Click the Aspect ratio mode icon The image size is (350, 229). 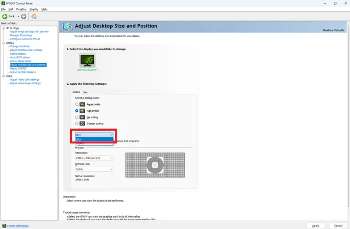click(x=82, y=104)
